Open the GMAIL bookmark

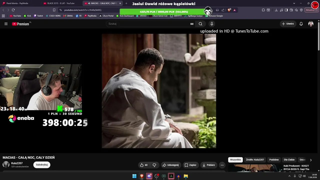click(x=68, y=16)
